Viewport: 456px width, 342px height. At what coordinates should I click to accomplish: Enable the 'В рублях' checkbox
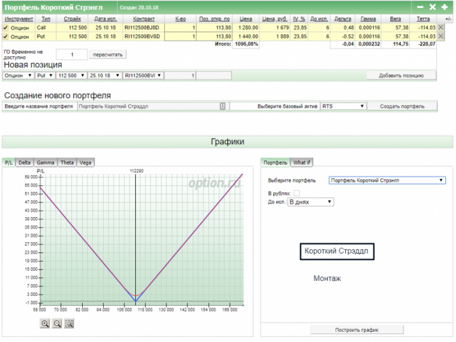pos(296,193)
